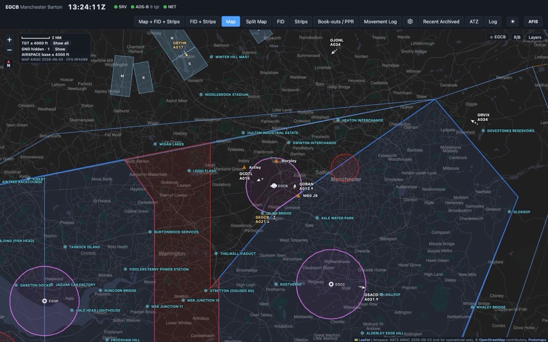Click Burtonwood Services waypoint dot
The height and width of the screenshot is (342, 548).
click(x=150, y=232)
